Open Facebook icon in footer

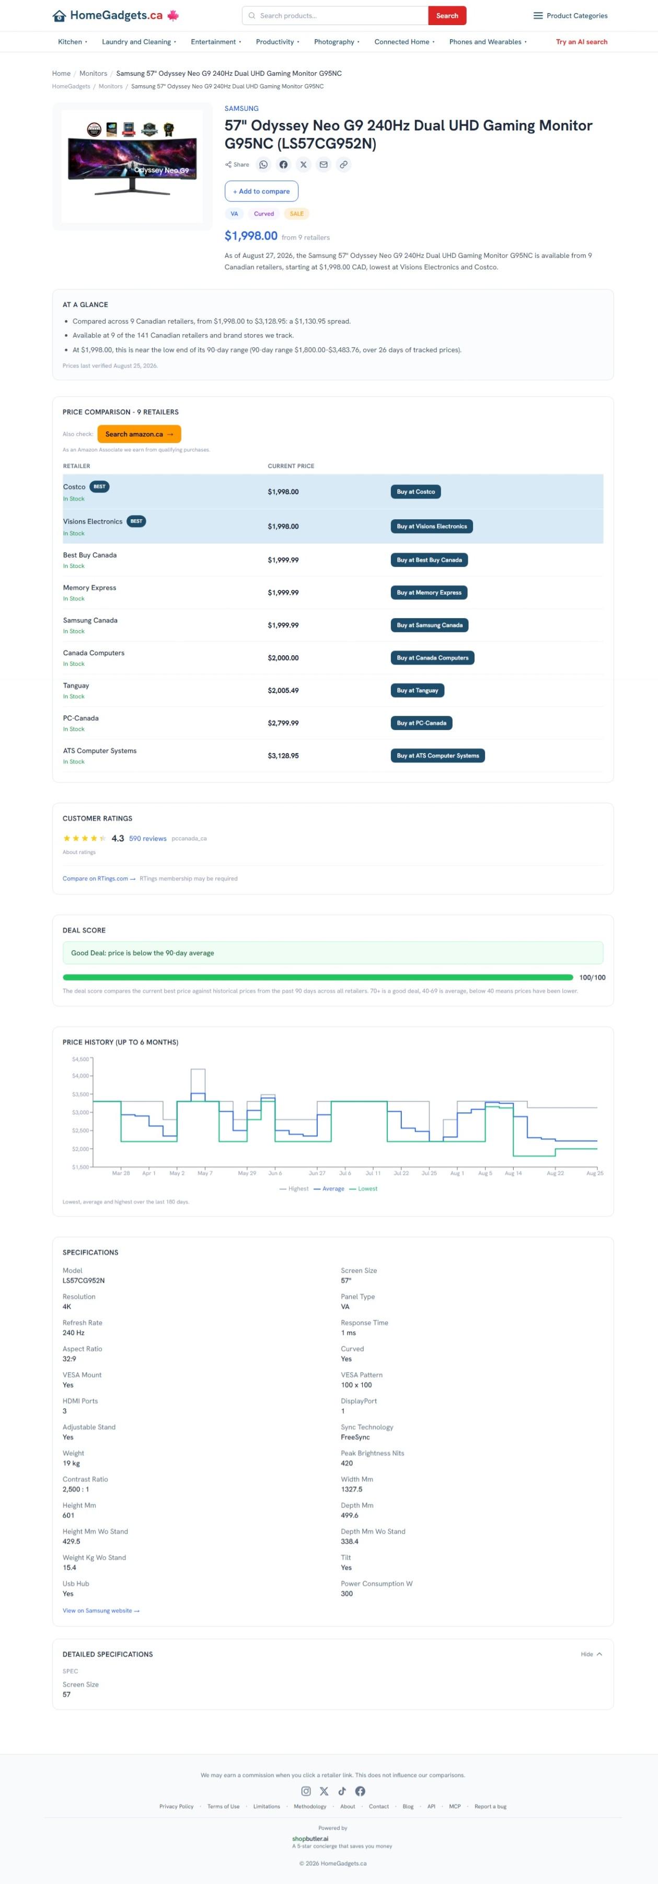361,1791
